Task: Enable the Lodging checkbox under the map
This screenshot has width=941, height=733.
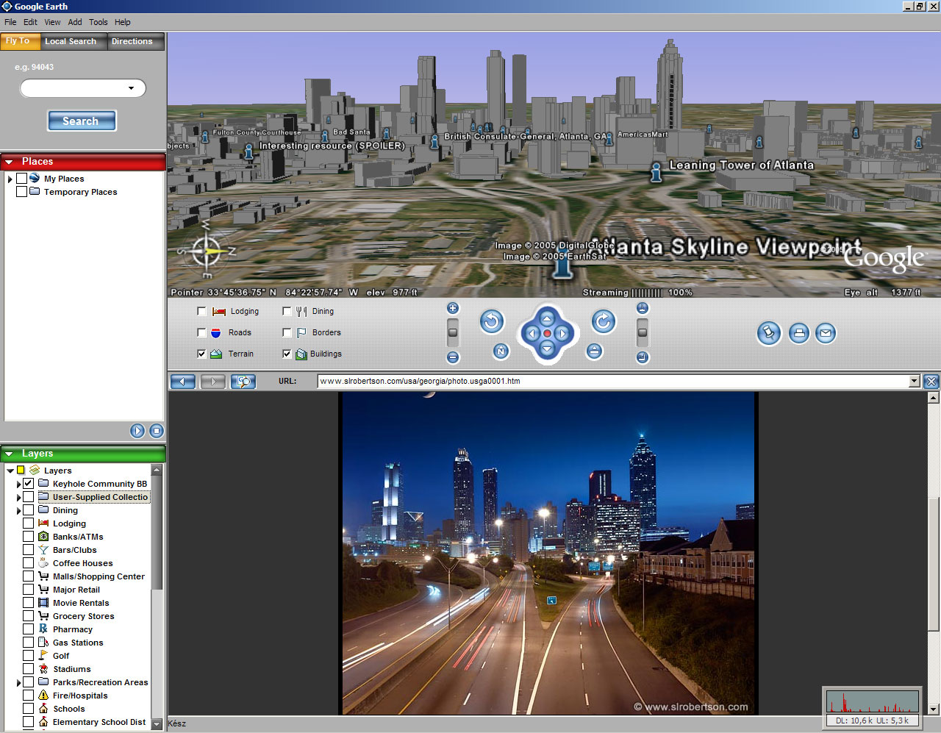Action: pyautogui.click(x=201, y=312)
